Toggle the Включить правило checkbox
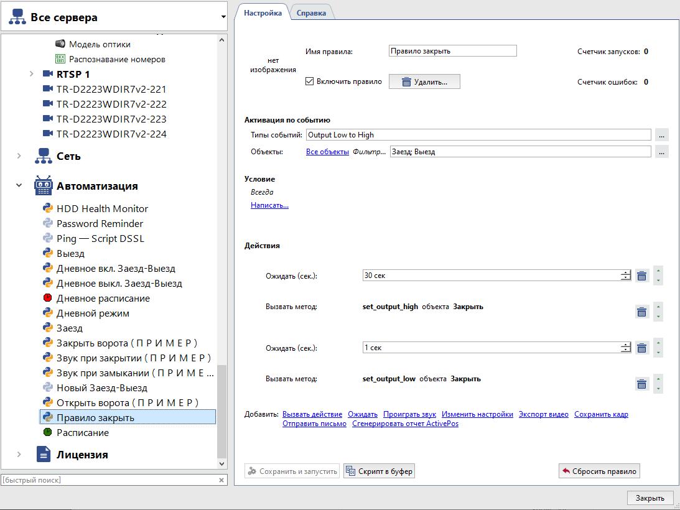 [309, 81]
